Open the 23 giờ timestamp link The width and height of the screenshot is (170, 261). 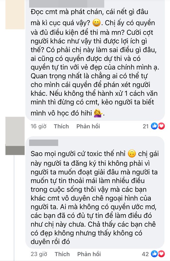[39, 254]
